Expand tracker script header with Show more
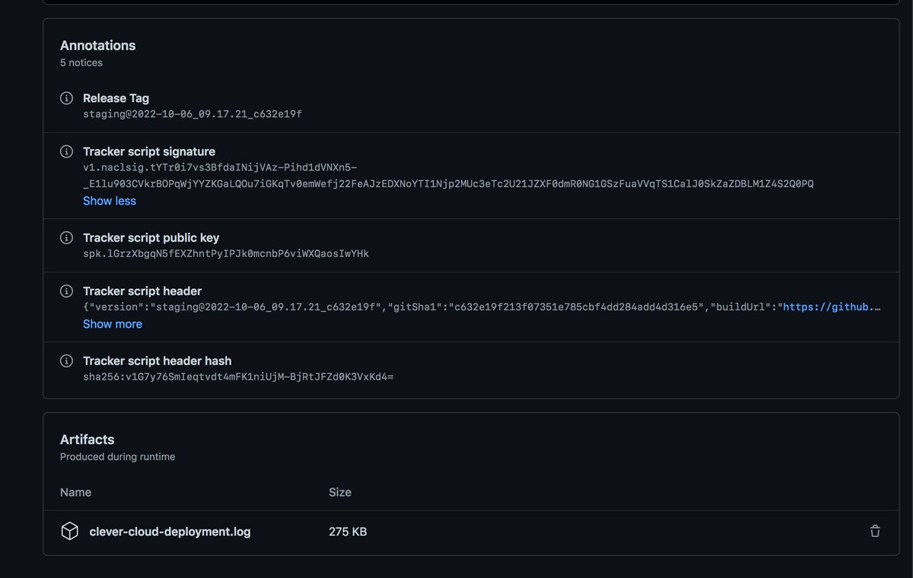This screenshot has width=913, height=578. (x=113, y=324)
